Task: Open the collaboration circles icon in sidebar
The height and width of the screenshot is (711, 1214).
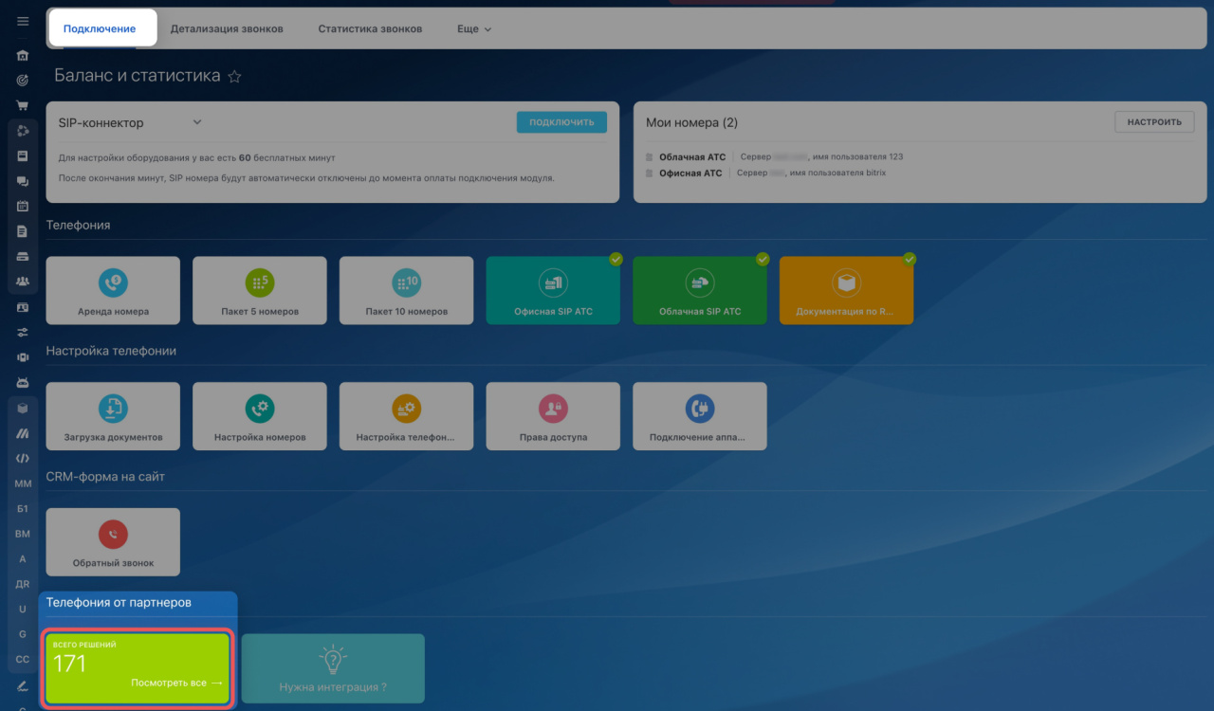Action: point(23,131)
